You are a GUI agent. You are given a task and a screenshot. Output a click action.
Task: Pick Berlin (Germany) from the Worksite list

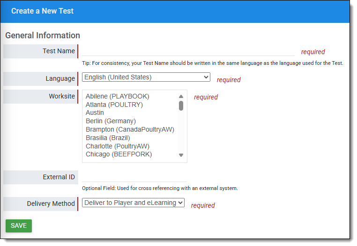111,121
